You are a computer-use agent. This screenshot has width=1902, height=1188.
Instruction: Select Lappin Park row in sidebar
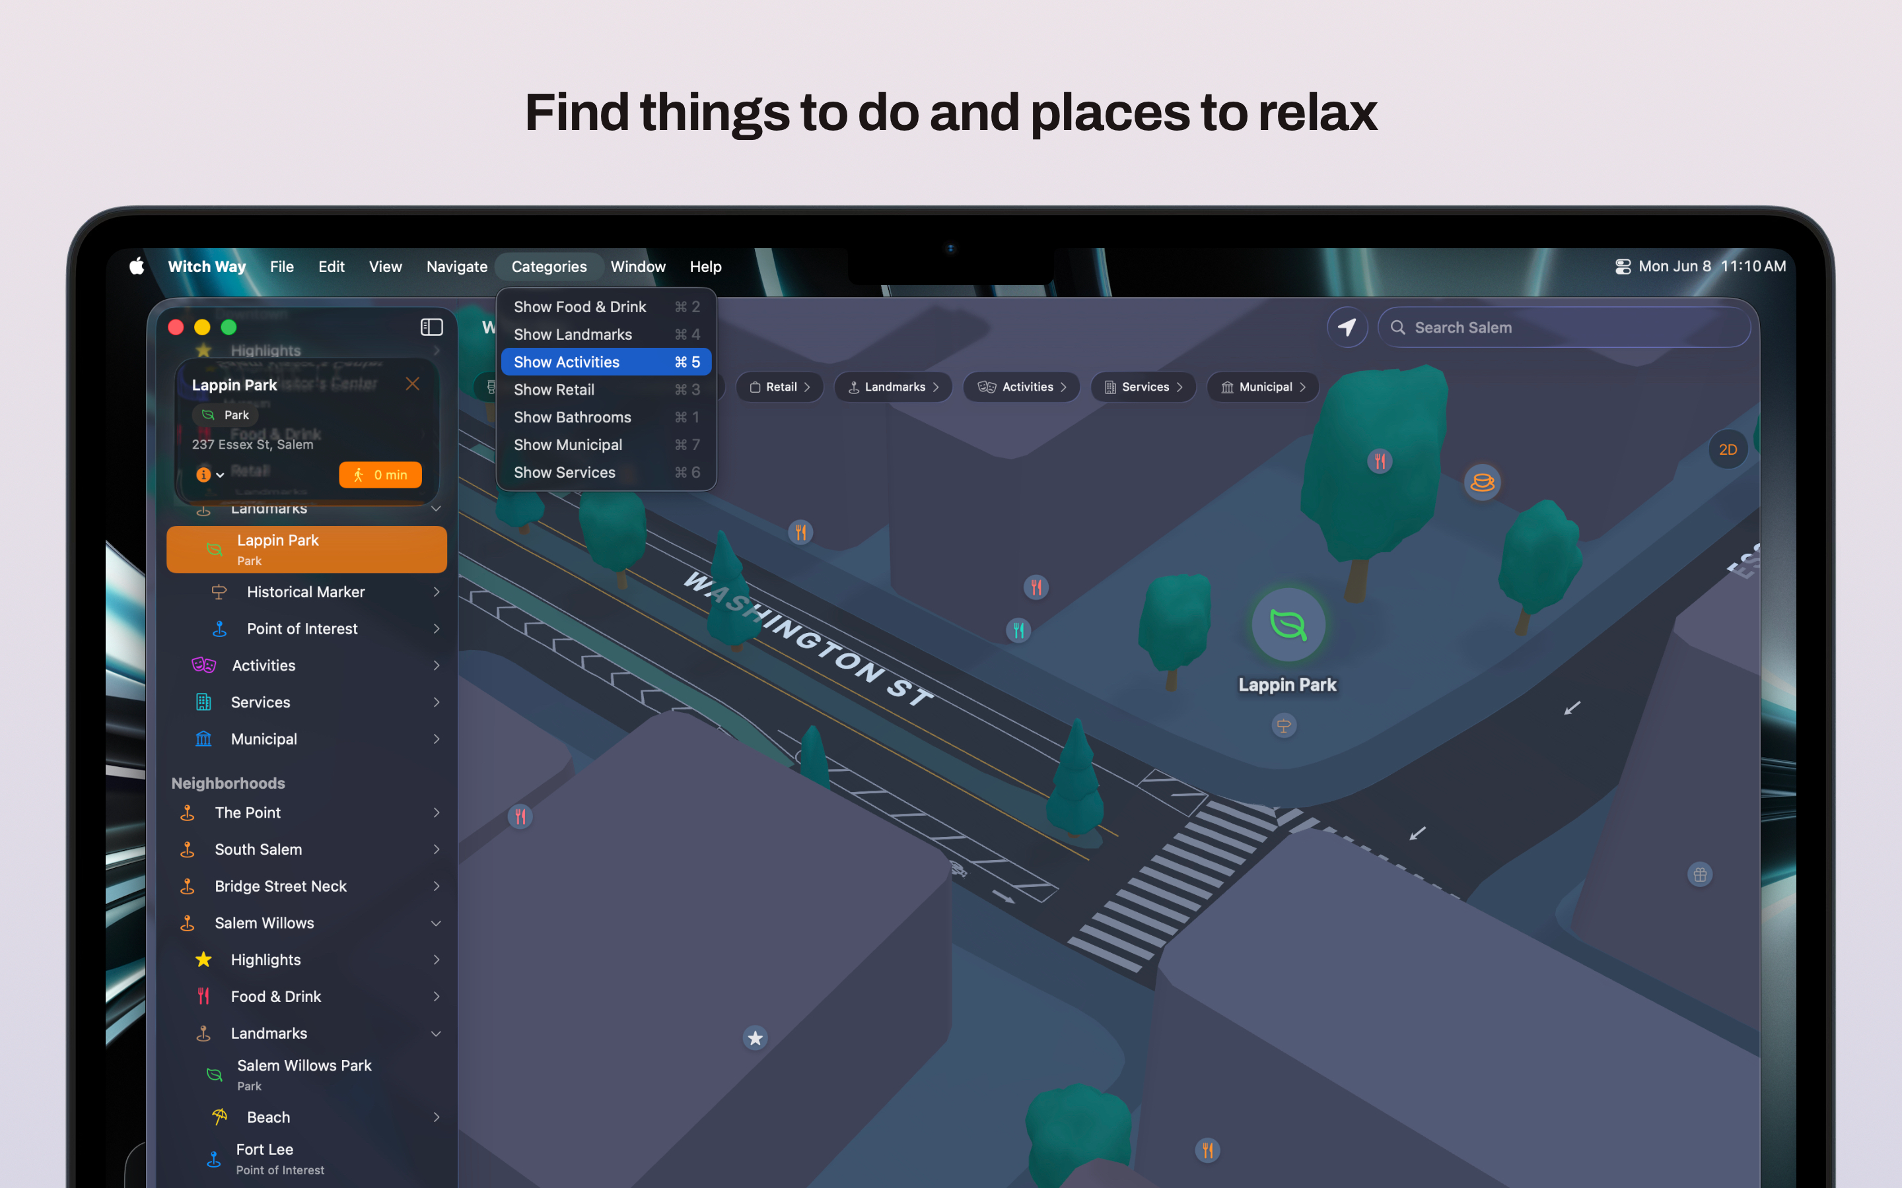(x=306, y=549)
